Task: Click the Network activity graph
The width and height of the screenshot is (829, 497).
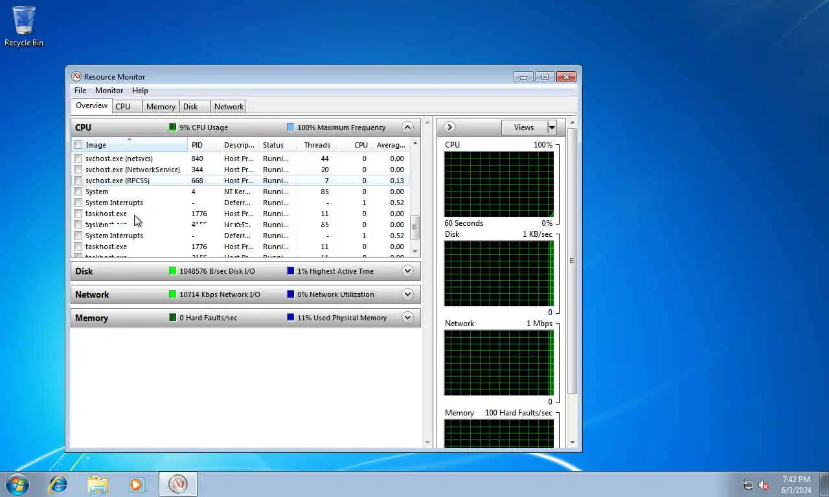Action: click(499, 362)
